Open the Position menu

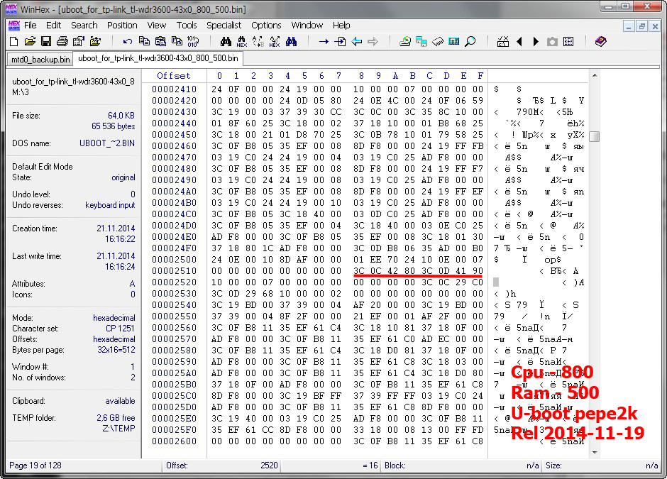point(123,26)
